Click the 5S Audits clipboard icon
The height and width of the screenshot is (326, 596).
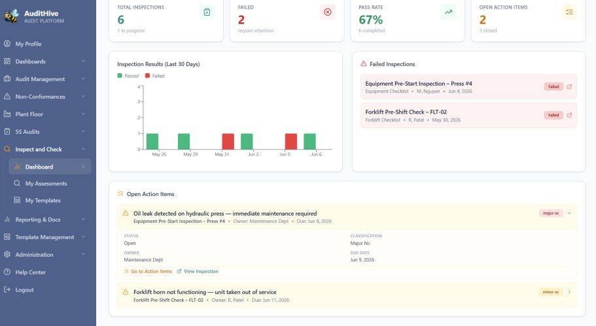point(7,131)
